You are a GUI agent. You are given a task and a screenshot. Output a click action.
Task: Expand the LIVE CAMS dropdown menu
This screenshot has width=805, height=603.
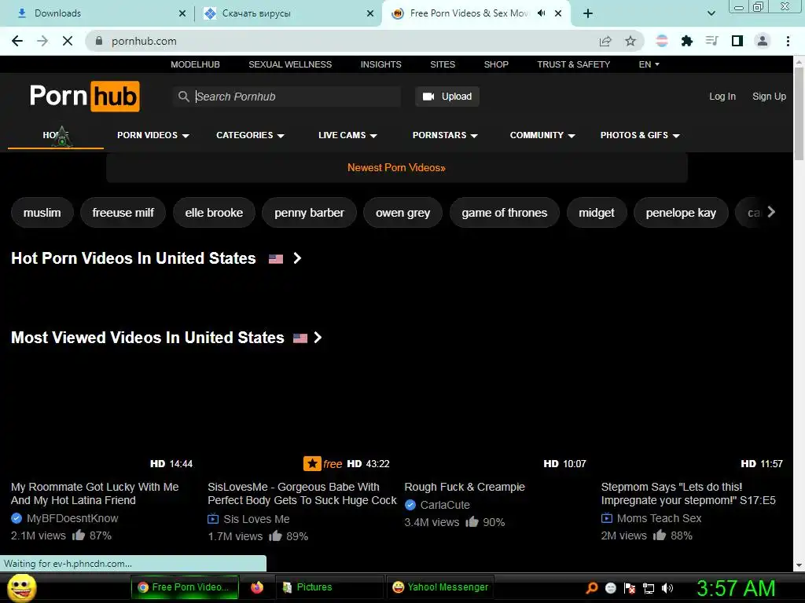(x=347, y=135)
